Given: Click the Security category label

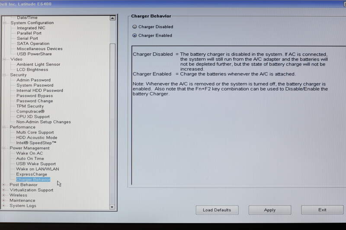Looking at the screenshot, I should (x=18, y=75).
